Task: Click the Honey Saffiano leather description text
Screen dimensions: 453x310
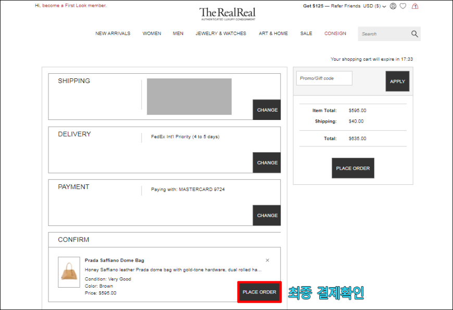Action: click(x=173, y=269)
